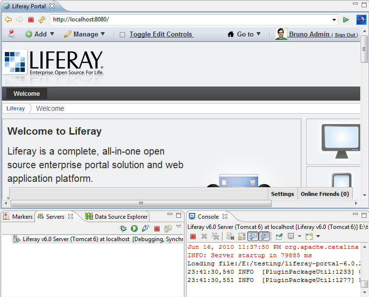The width and height of the screenshot is (369, 297).
Task: Click the Online Friends (0) button
Action: (325, 193)
